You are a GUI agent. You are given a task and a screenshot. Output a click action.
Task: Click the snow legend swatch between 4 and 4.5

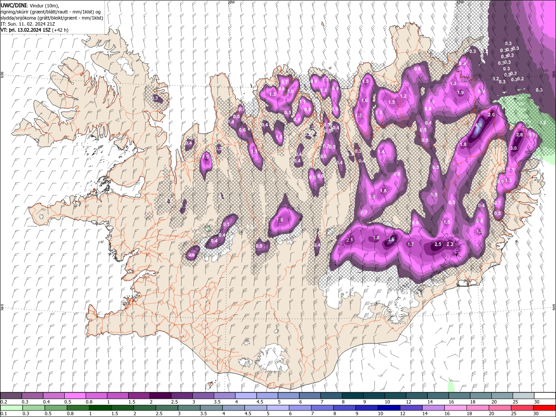pos(245,396)
